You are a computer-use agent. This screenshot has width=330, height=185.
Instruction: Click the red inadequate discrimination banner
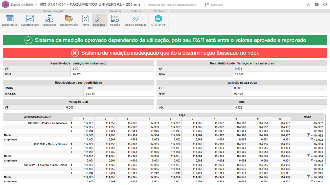(x=165, y=53)
